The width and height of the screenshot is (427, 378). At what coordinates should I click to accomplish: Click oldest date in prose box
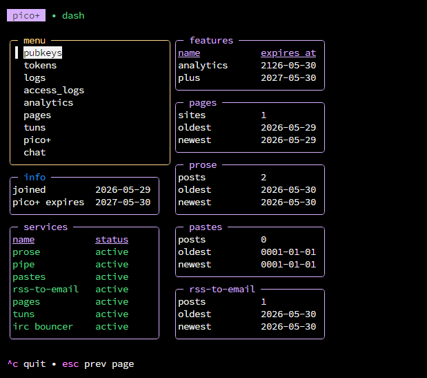tap(288, 189)
